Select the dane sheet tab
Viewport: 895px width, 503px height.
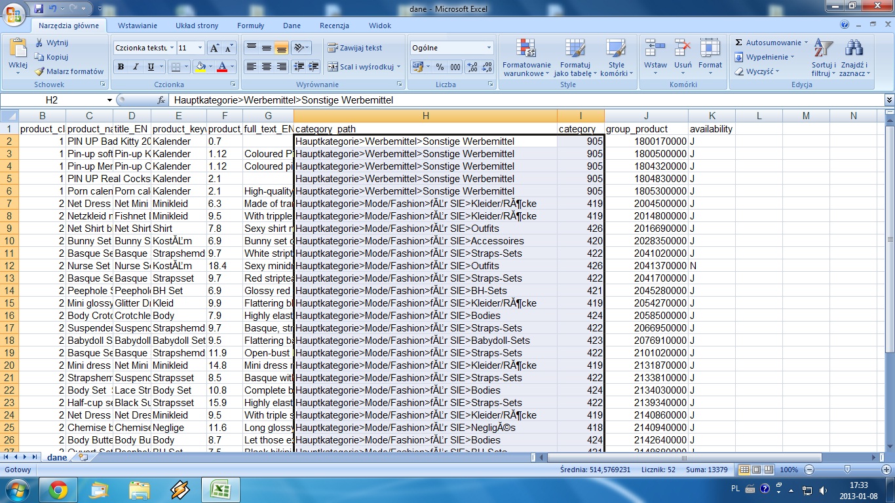[x=57, y=458]
